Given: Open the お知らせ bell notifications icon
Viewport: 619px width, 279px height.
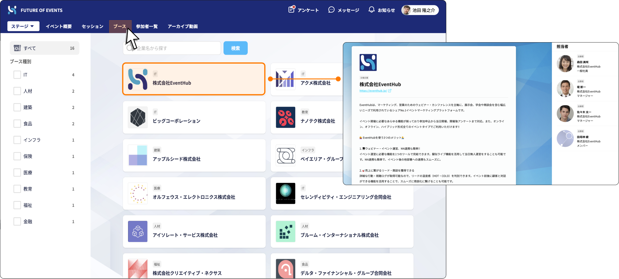Looking at the screenshot, I should [372, 10].
